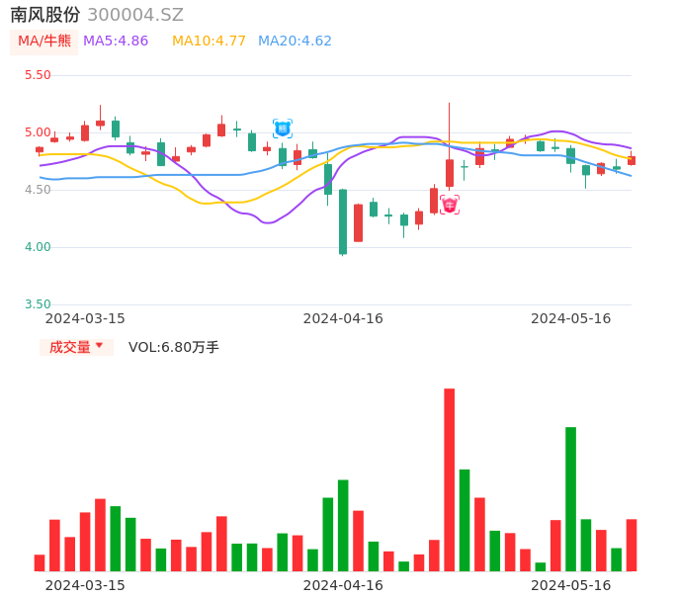The width and height of the screenshot is (678, 599).
Task: Select the MA/牛熊 indicator tab
Action: (x=44, y=42)
